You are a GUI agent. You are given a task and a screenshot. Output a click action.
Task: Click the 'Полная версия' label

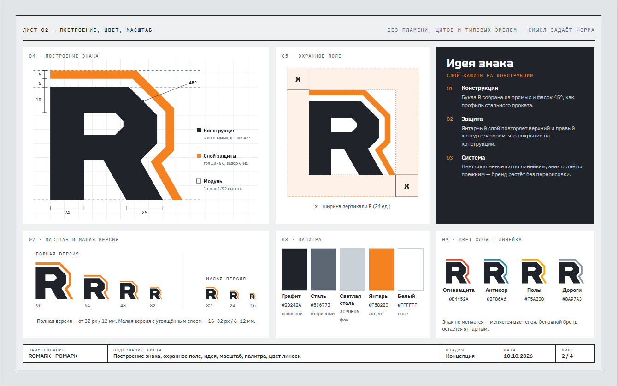[x=57, y=254]
